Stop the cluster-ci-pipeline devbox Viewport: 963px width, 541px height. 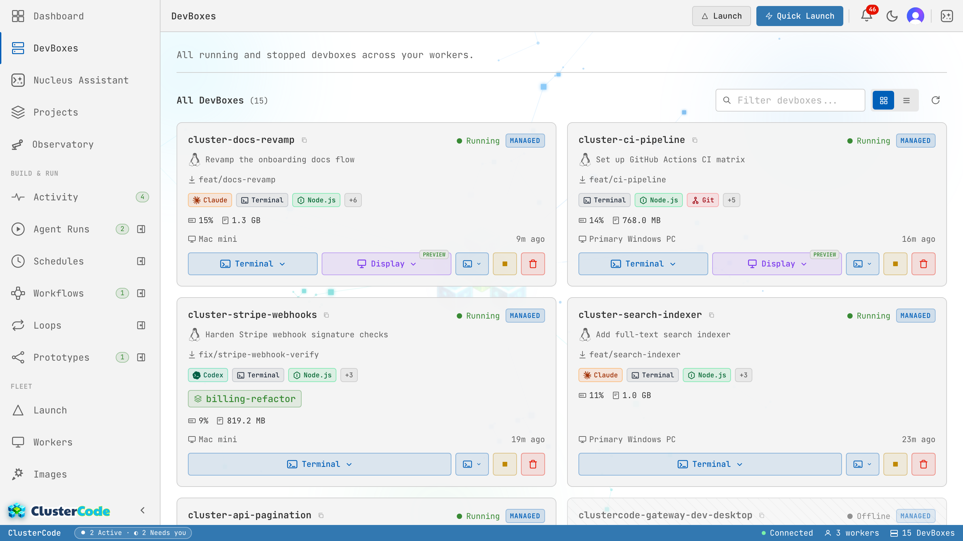tap(895, 264)
